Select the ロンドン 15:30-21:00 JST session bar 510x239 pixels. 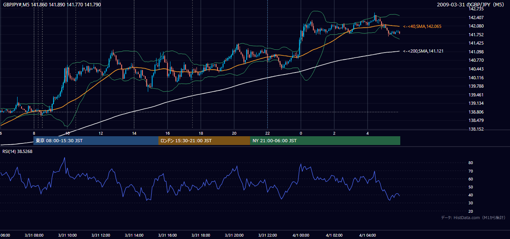pyautogui.click(x=204, y=141)
